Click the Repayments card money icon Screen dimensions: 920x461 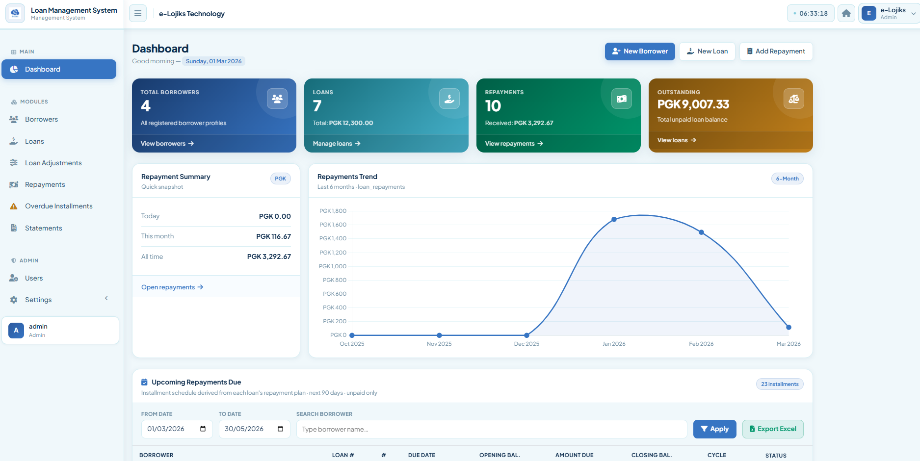pyautogui.click(x=621, y=99)
